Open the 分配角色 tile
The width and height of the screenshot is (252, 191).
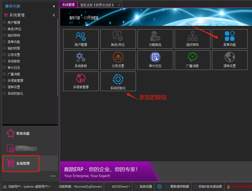[x=155, y=39]
